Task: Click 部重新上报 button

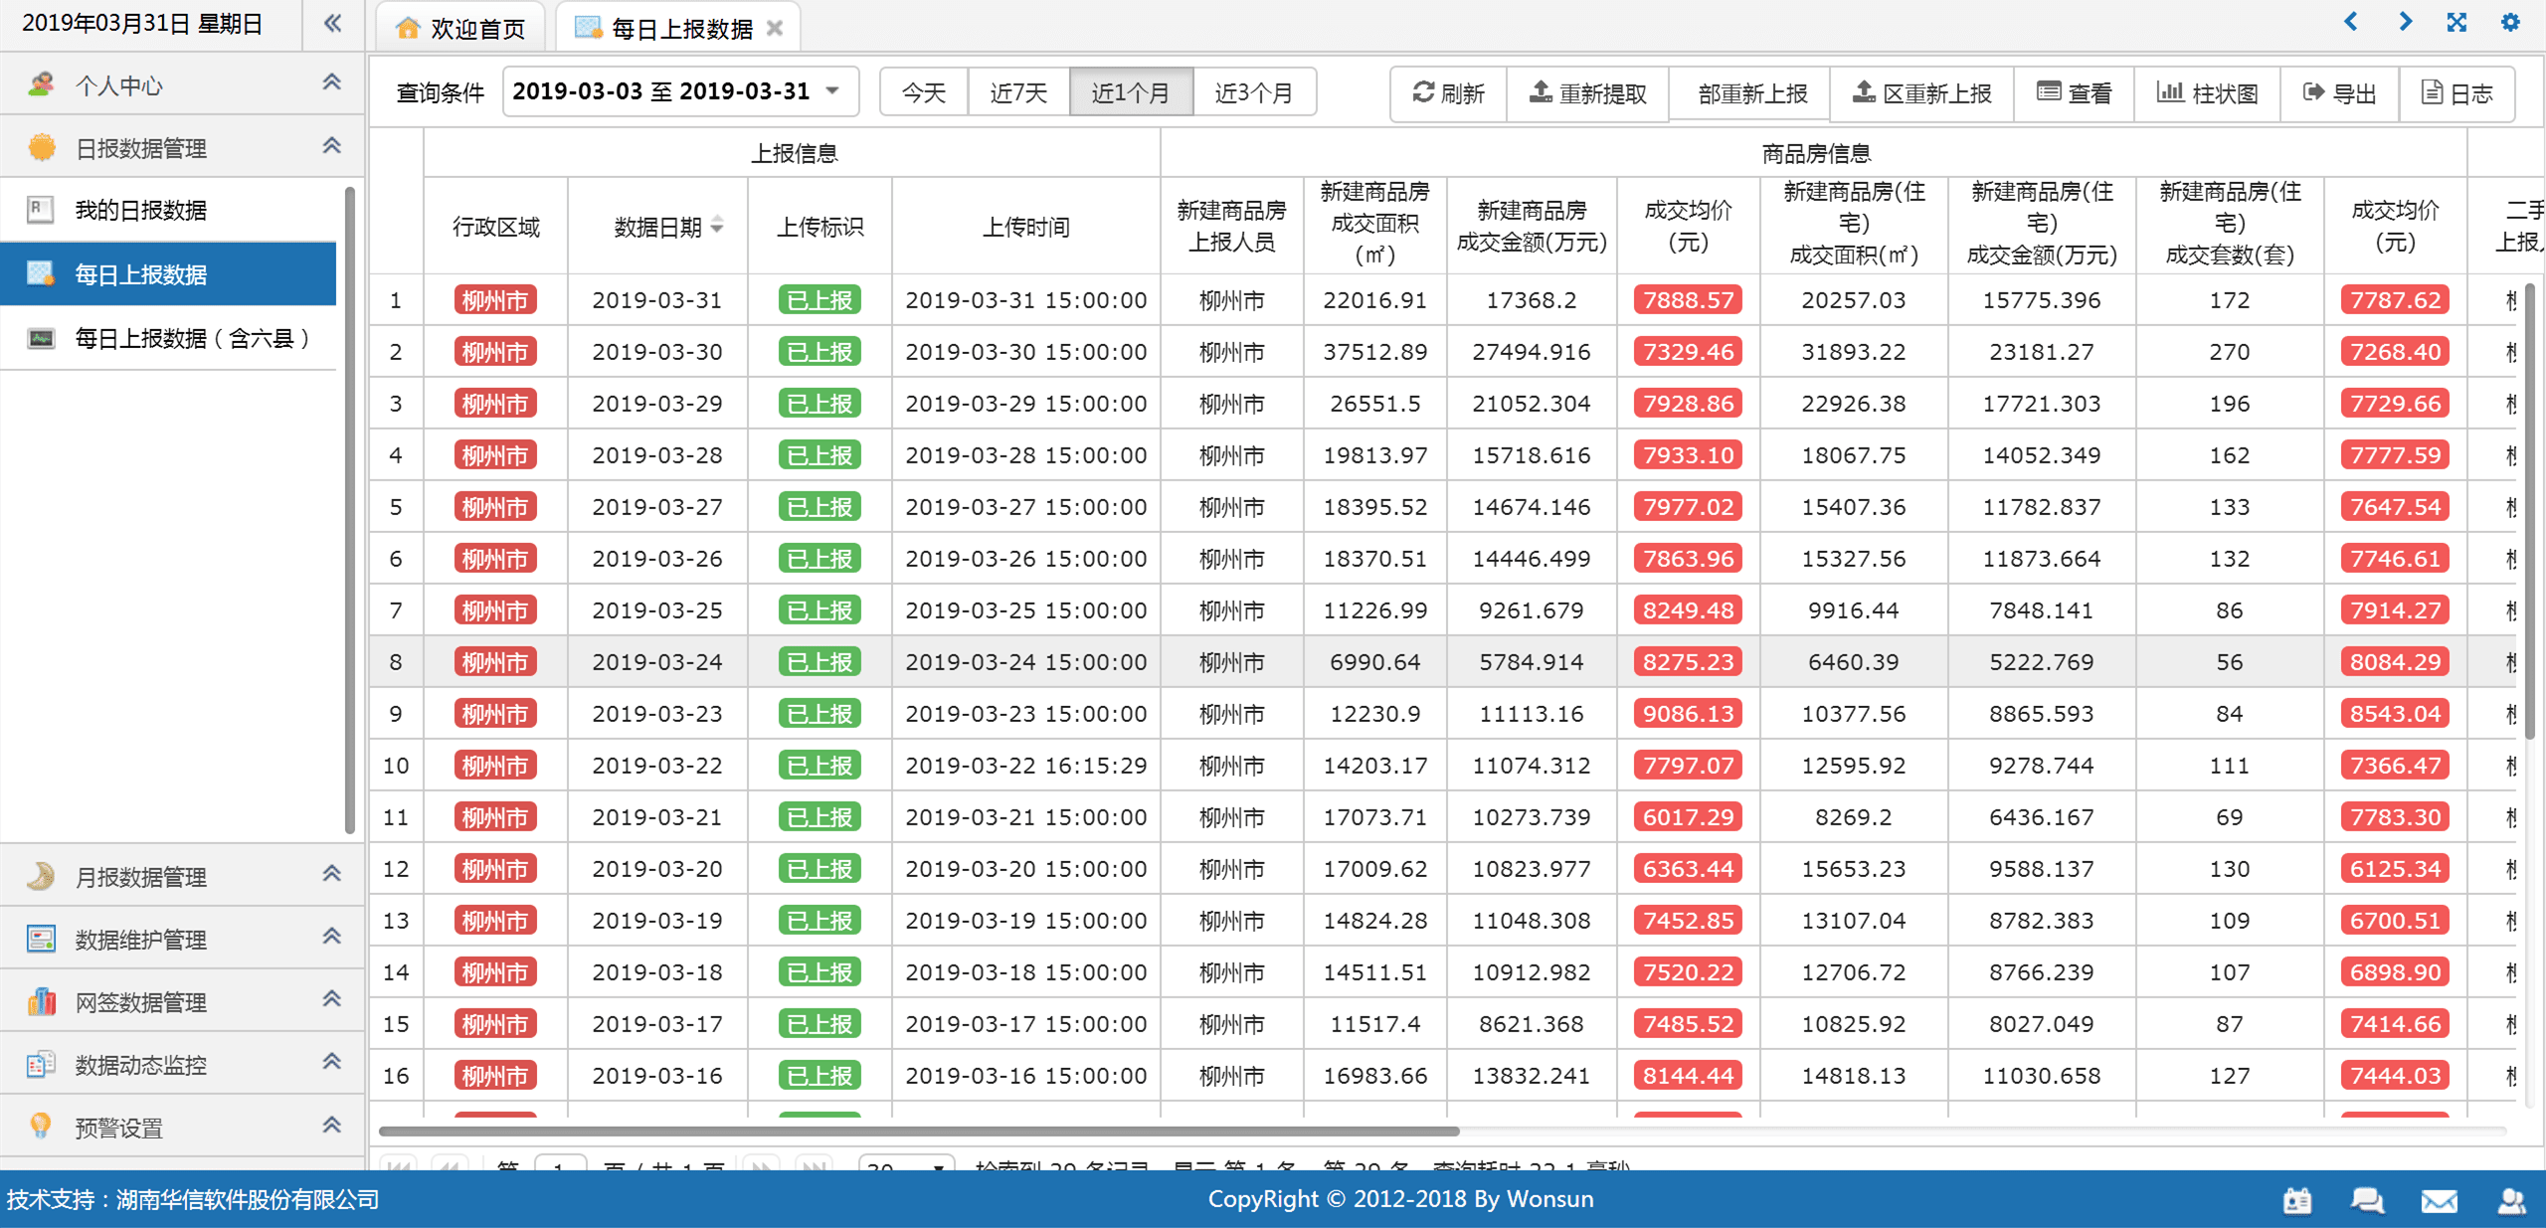Action: 1749,92
